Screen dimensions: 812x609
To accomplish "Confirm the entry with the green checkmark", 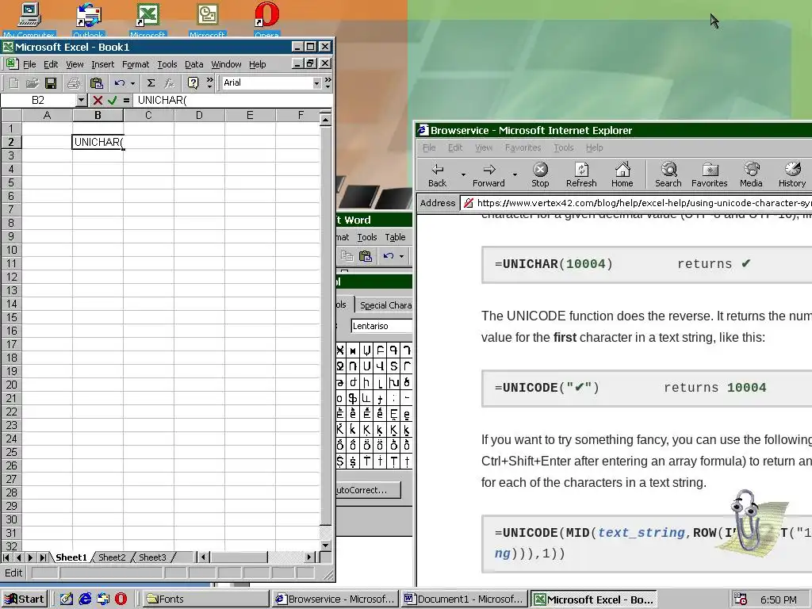I will 113,101.
